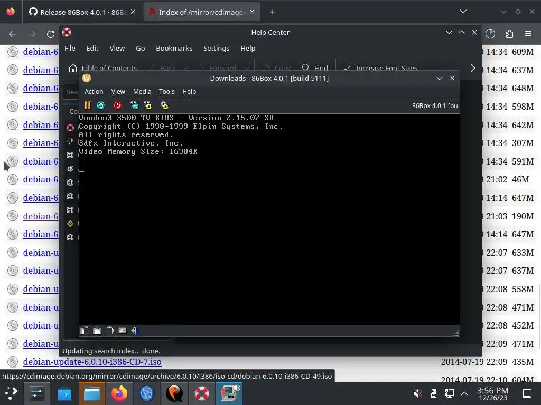Click Firefox icon in taskbar

119,393
